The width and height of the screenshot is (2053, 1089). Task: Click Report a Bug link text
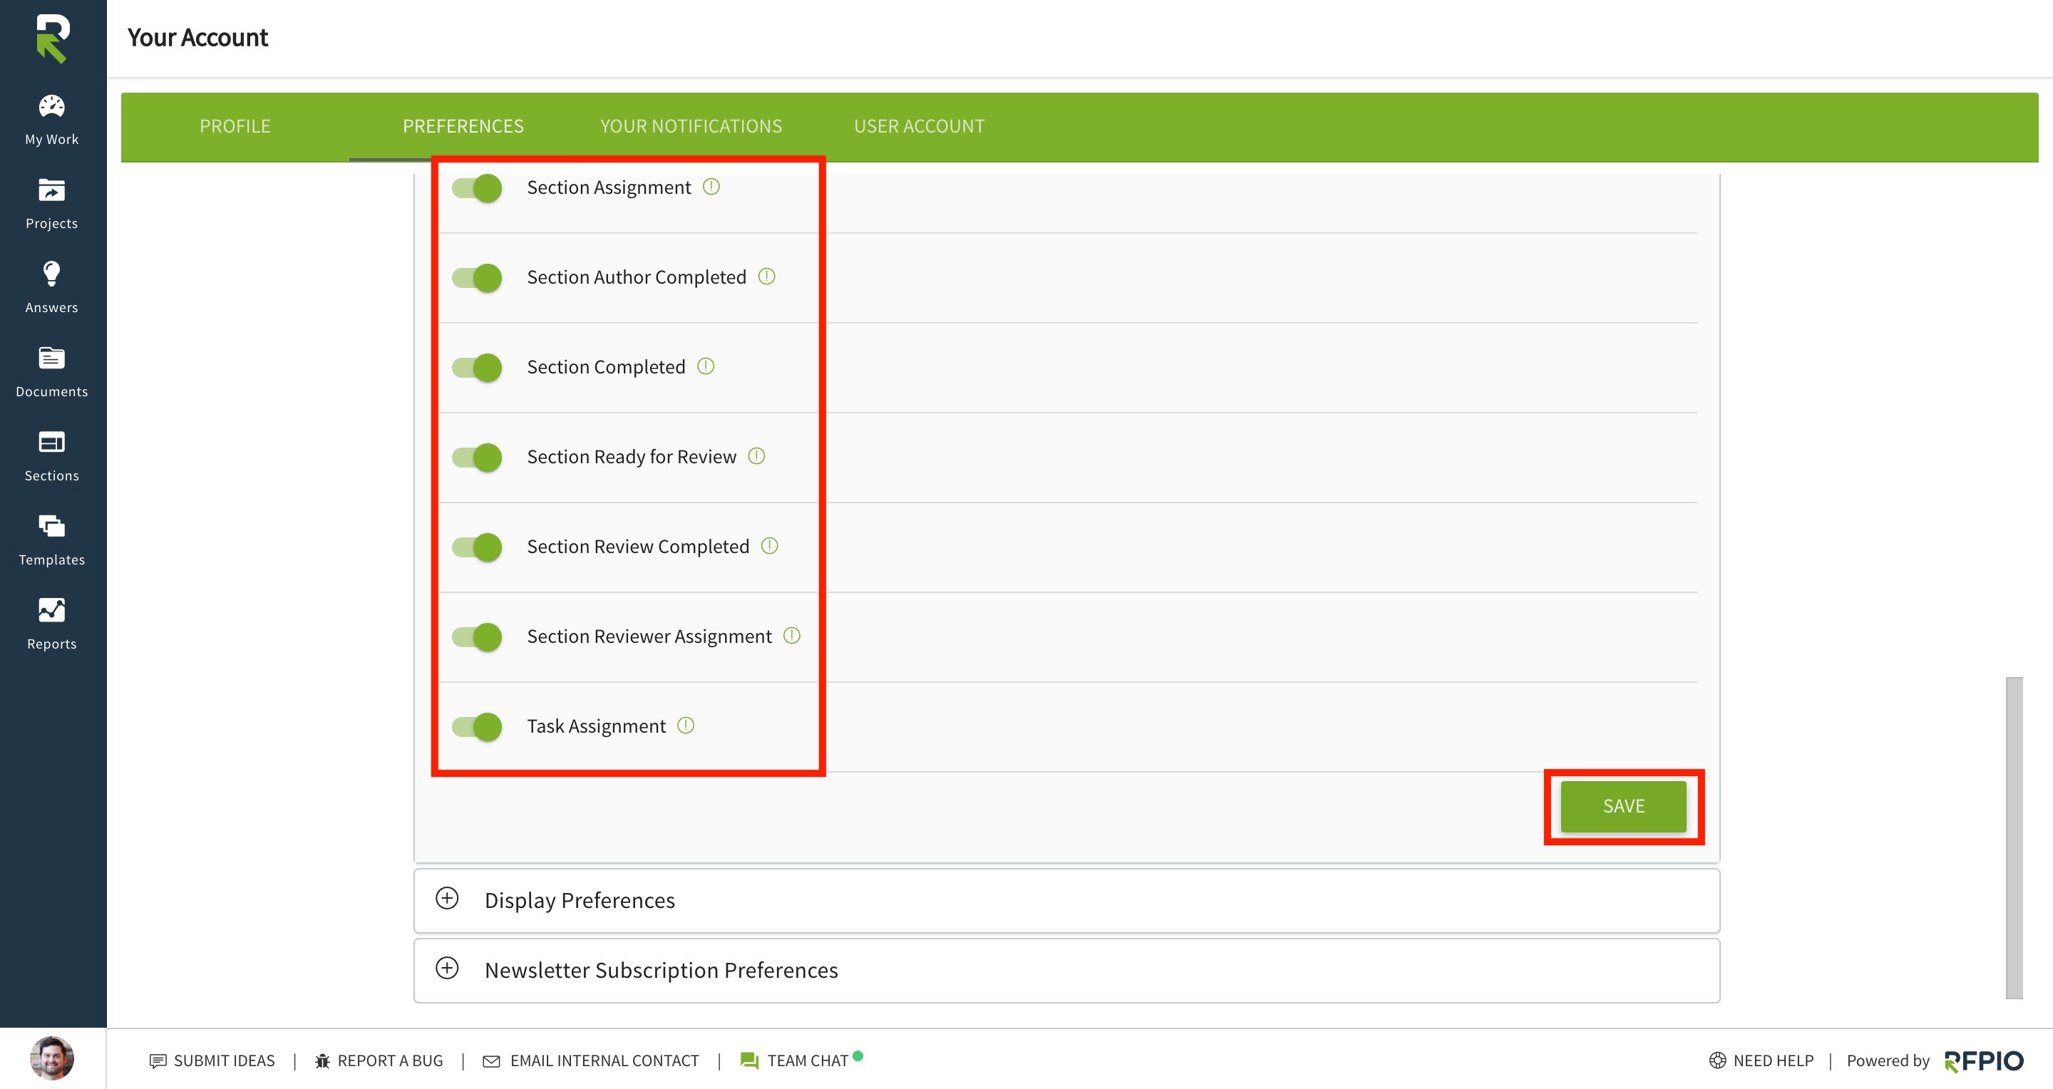click(390, 1061)
